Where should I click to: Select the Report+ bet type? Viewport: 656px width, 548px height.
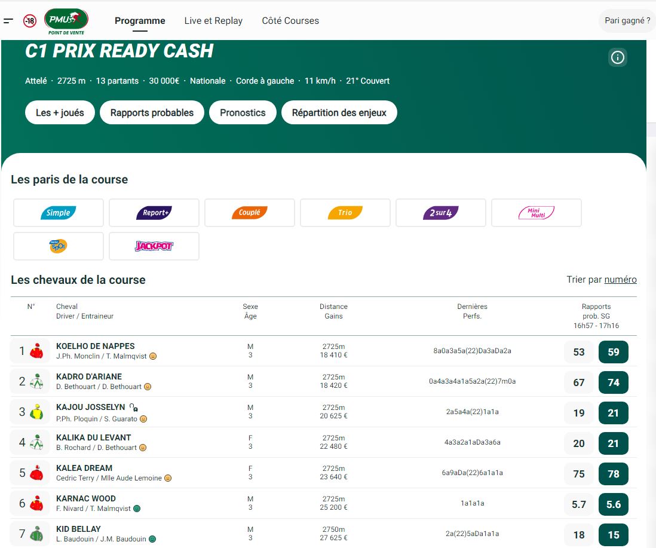(x=154, y=213)
